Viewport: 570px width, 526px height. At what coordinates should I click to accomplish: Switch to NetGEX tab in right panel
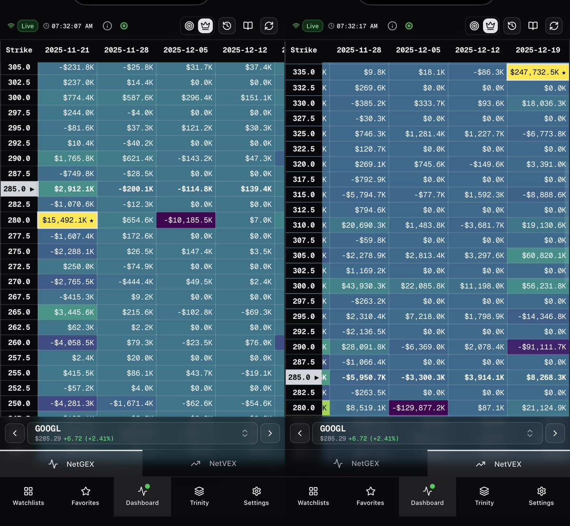pyautogui.click(x=356, y=464)
